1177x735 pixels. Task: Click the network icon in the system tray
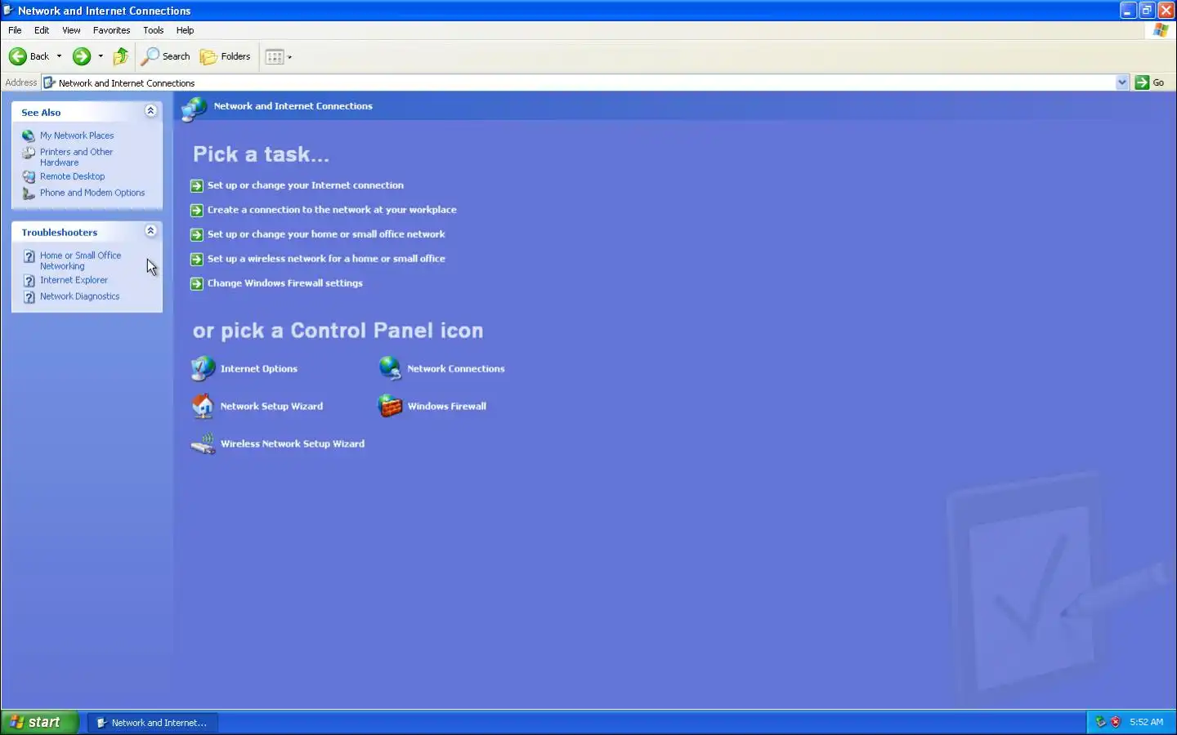click(1100, 722)
